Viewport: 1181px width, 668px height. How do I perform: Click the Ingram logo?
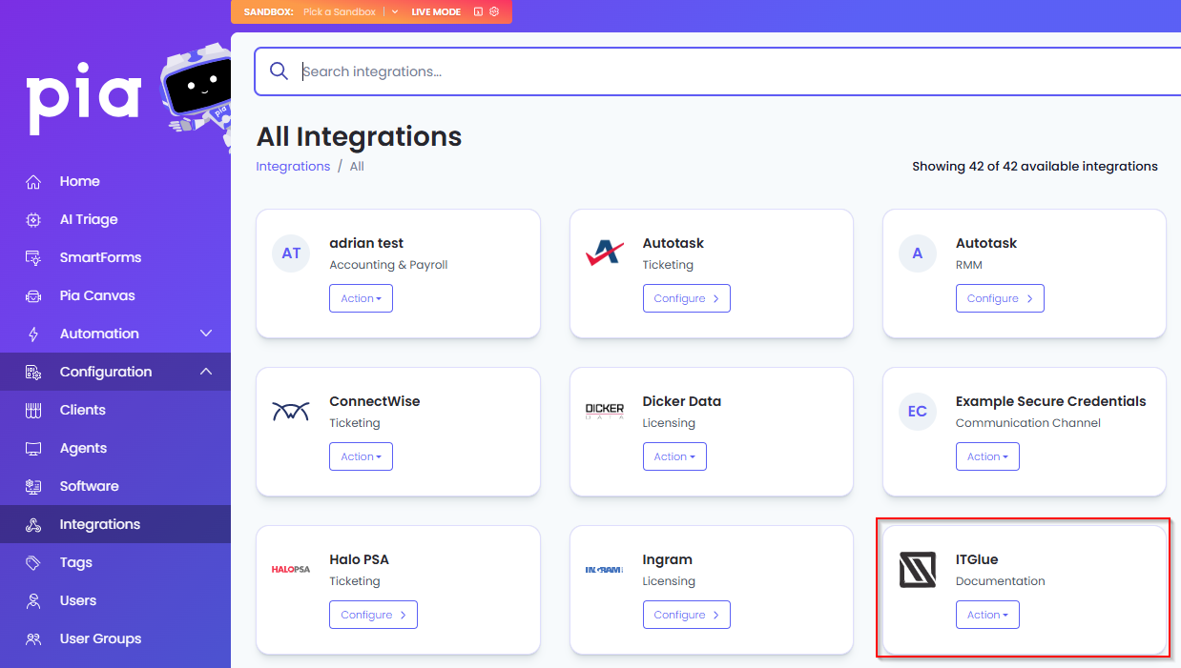(x=604, y=570)
